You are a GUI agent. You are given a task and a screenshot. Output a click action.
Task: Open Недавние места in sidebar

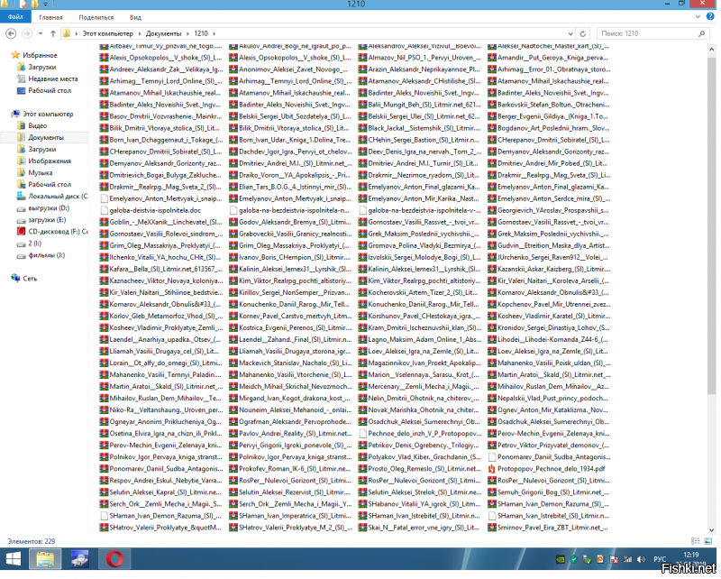tap(48, 78)
